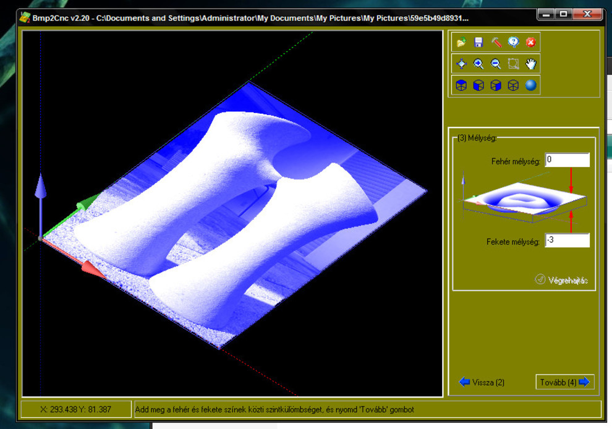This screenshot has height=429, width=612.
Task: Toggle the blue sphere shading icon
Action: click(531, 85)
